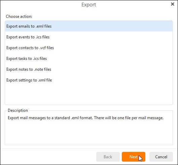
Task: Select Export emails to .eml files
Action: pyautogui.click(x=89, y=26)
